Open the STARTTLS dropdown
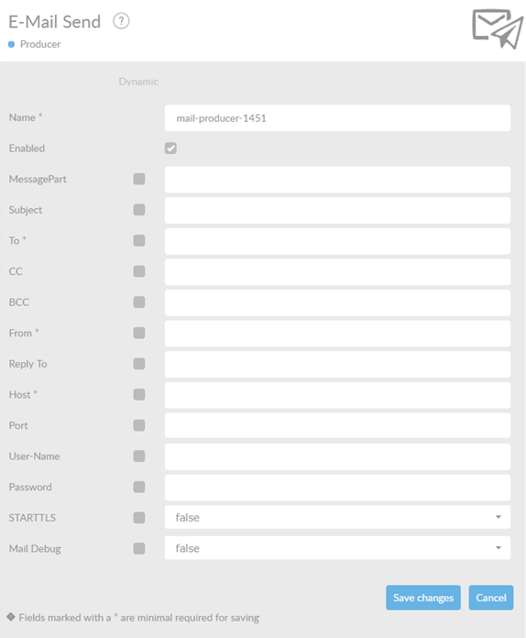526x638 pixels. tap(337, 517)
